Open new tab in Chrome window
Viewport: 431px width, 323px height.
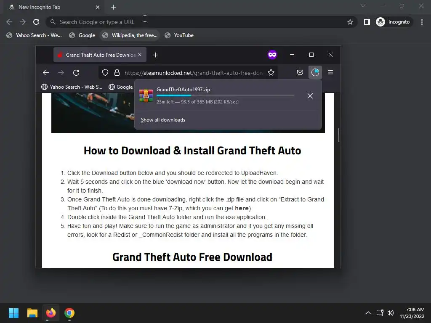(114, 7)
